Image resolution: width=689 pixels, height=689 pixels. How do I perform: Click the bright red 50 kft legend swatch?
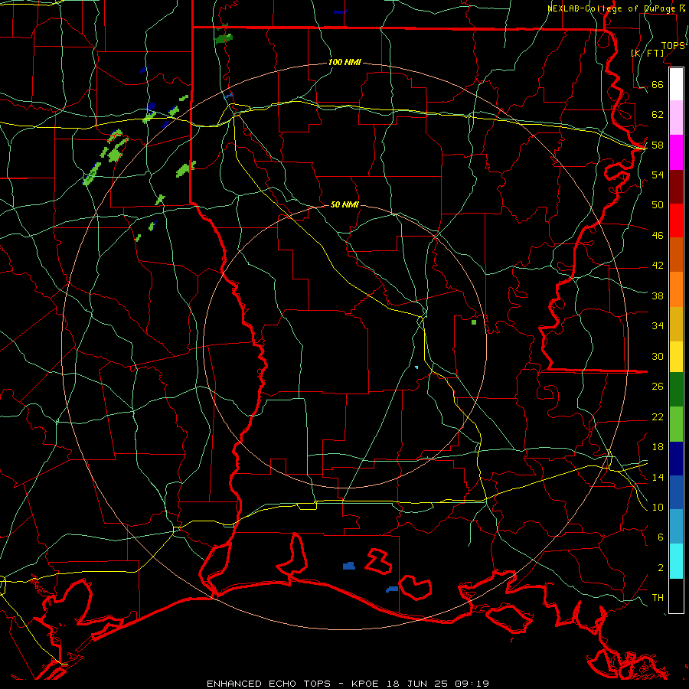(x=676, y=220)
